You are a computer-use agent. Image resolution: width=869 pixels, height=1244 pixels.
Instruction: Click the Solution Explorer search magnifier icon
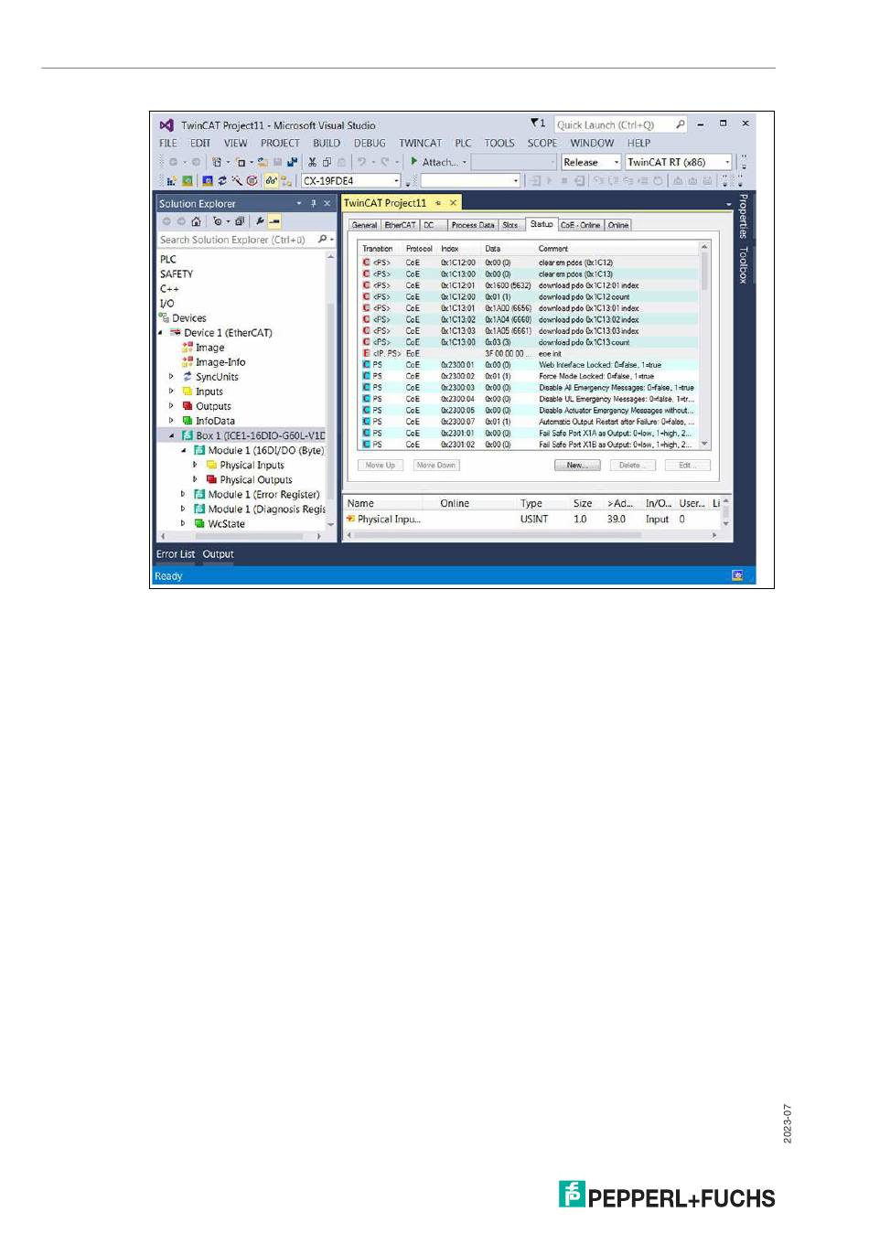point(322,240)
